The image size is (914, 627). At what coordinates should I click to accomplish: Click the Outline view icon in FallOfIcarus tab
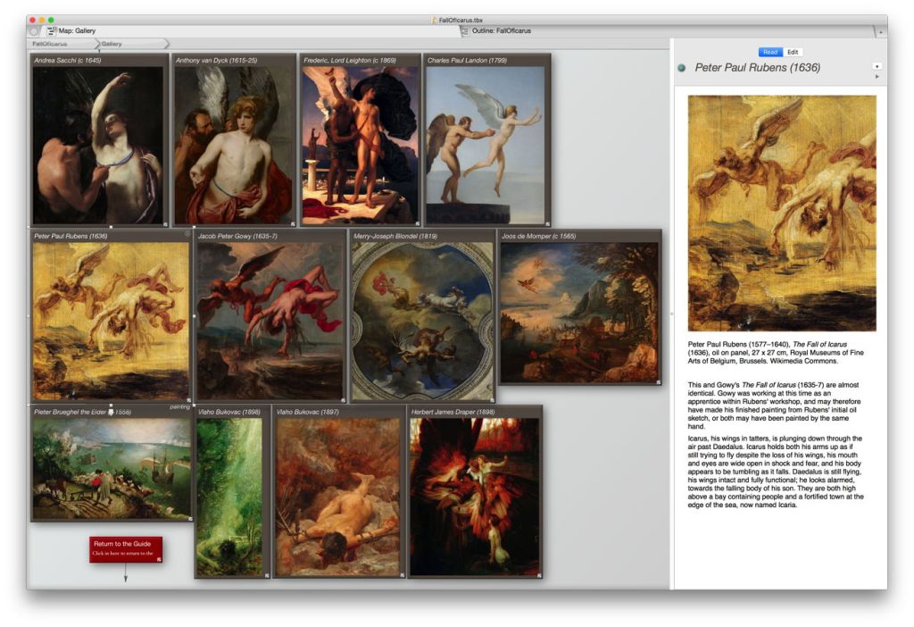tap(464, 30)
